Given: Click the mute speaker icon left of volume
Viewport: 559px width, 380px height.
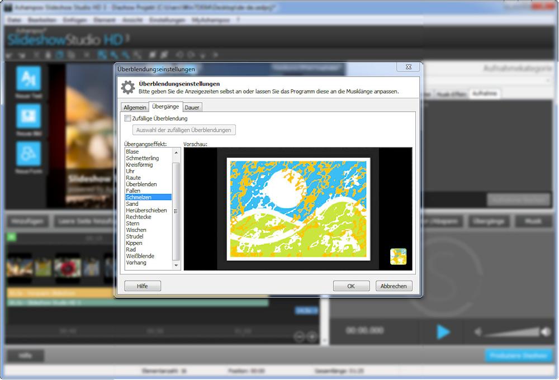Looking at the screenshot, I should point(479,332).
